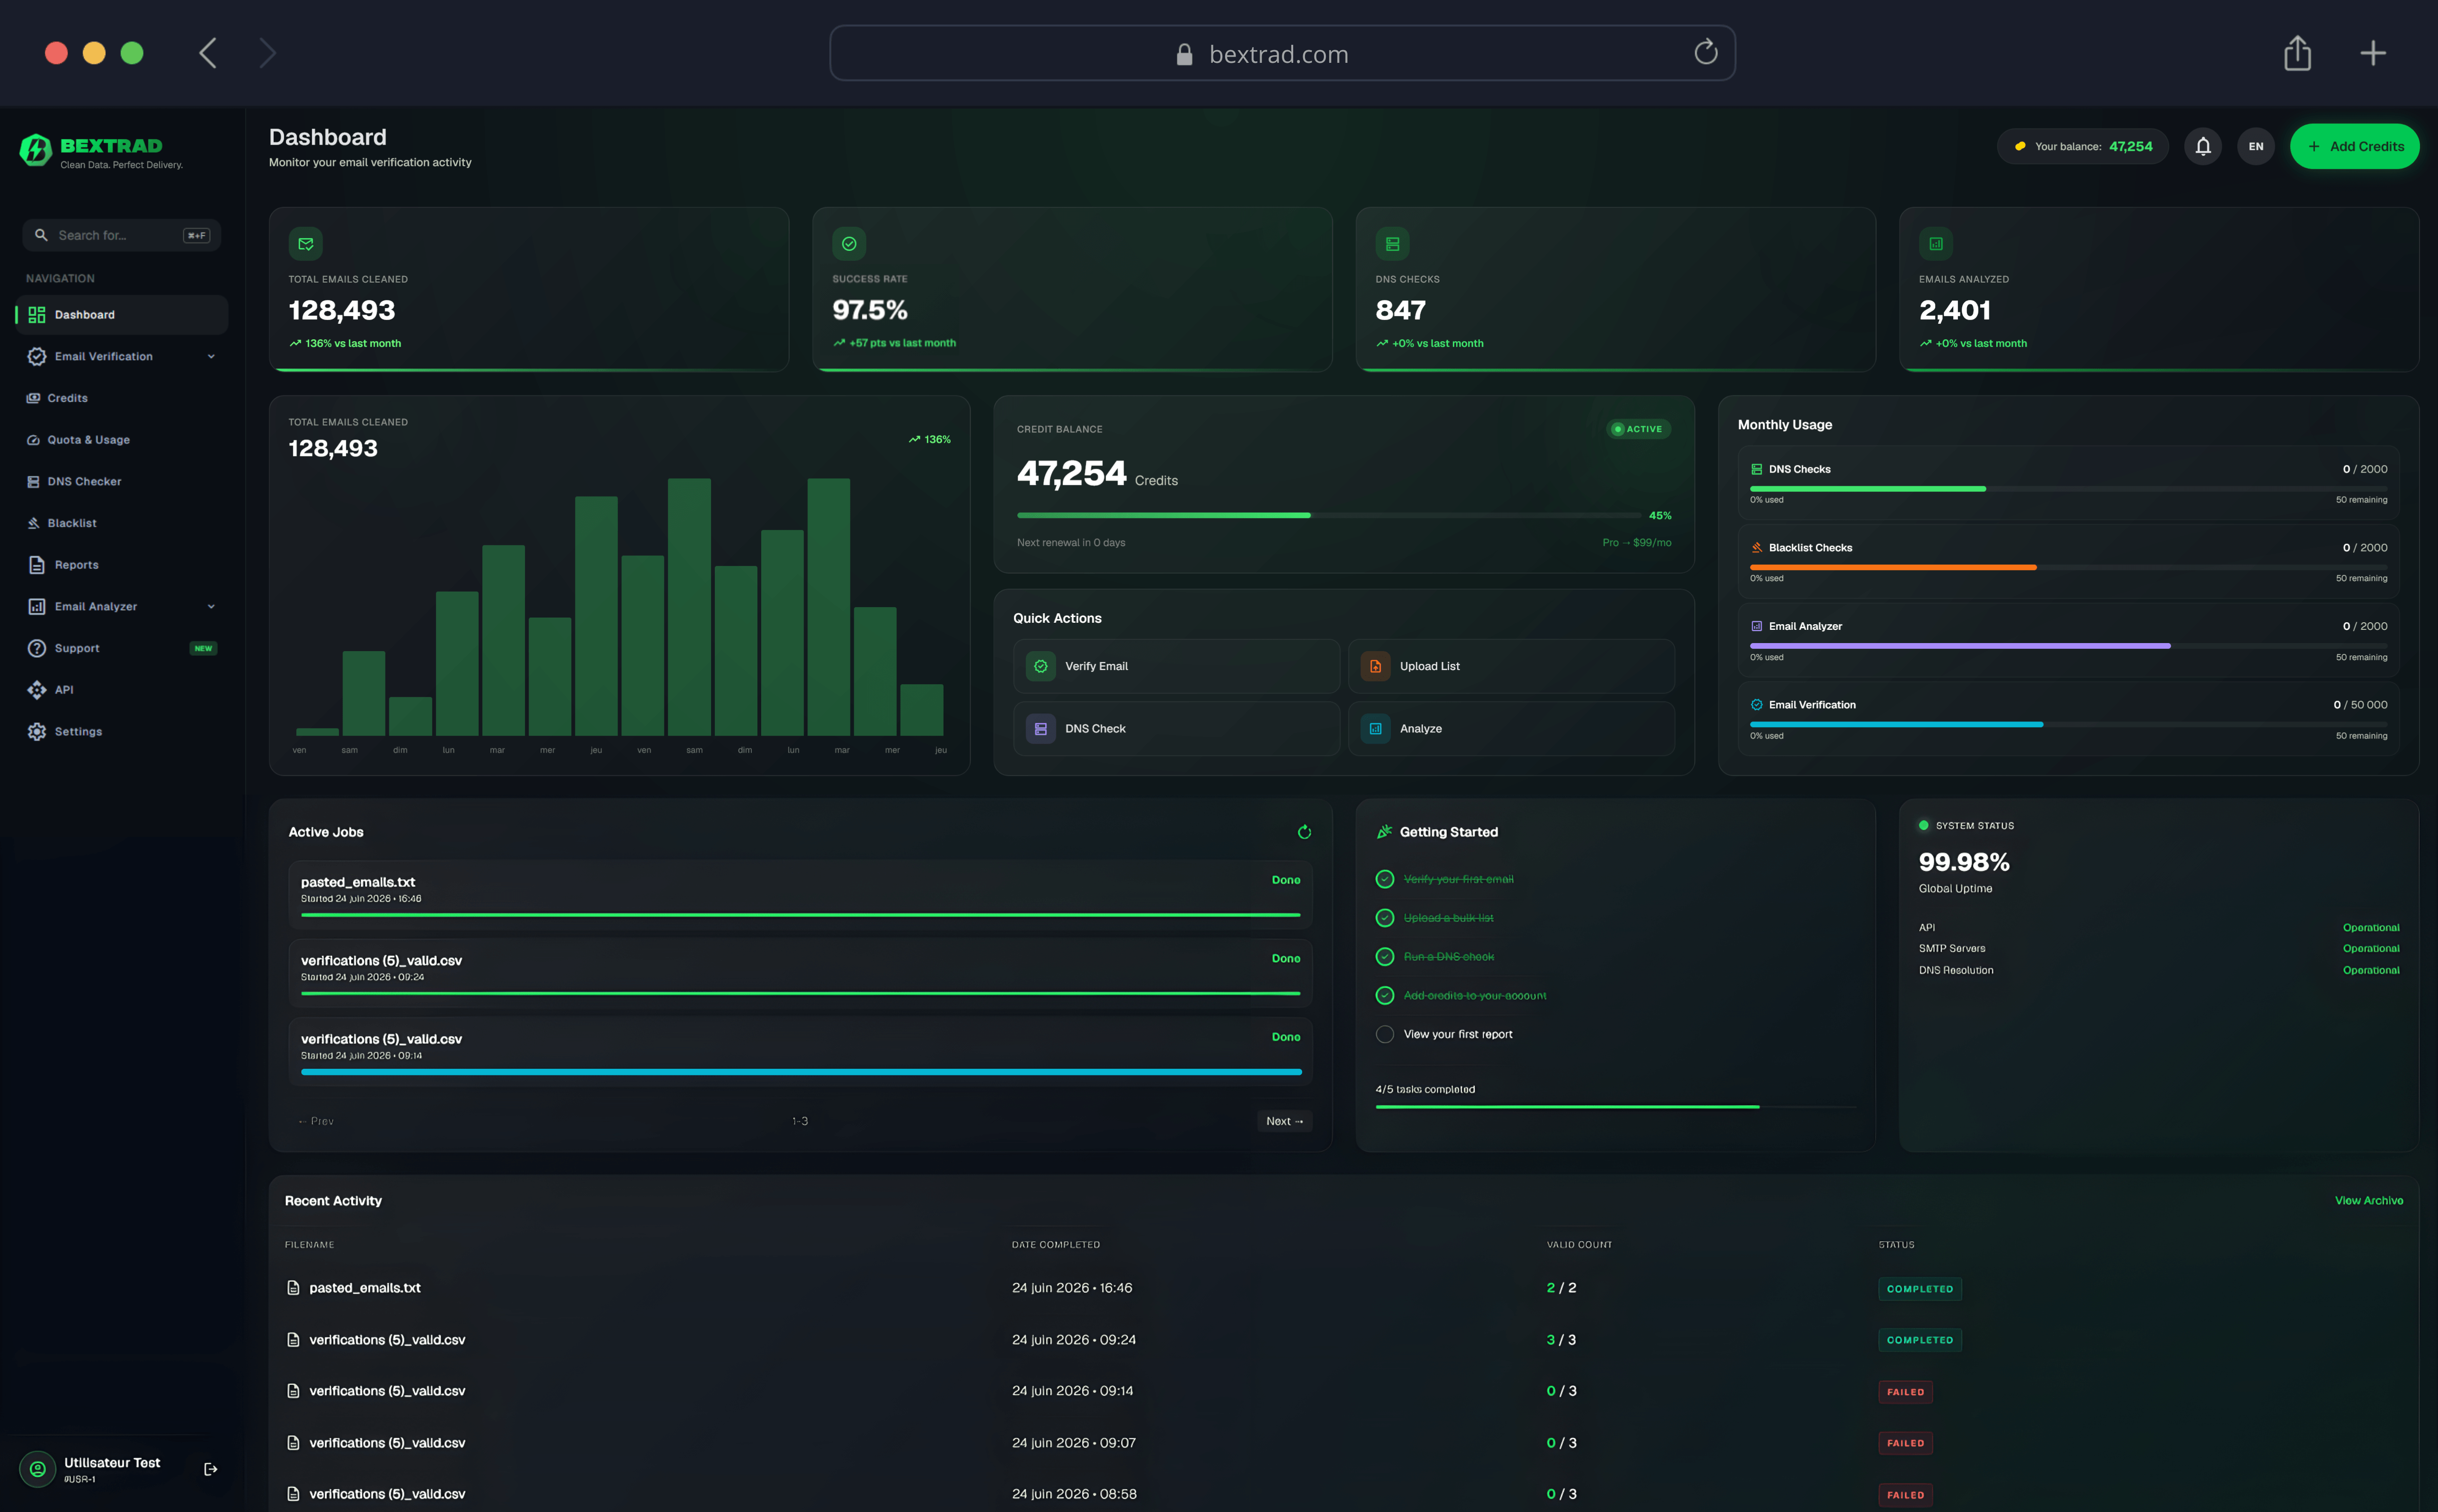Toggle the 'Verify your first email' task check

pos(1384,879)
